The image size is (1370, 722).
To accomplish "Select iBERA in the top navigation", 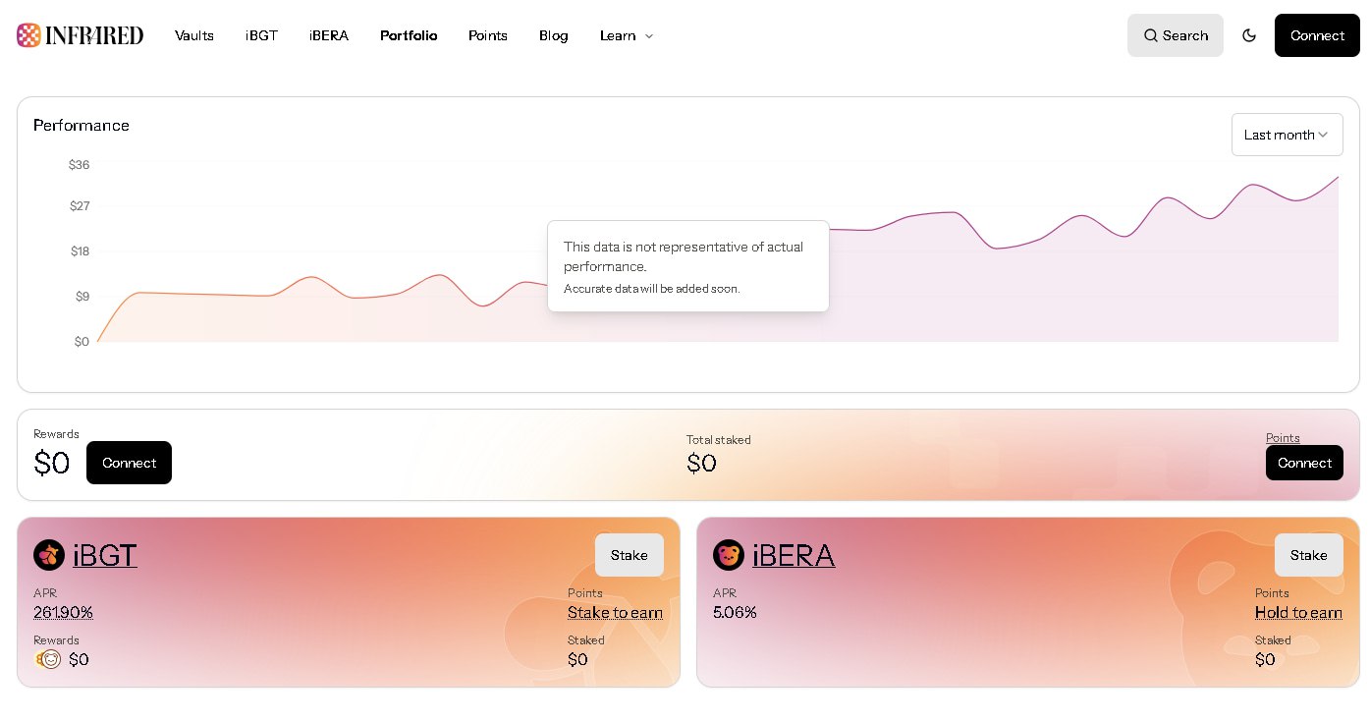I will tap(329, 35).
